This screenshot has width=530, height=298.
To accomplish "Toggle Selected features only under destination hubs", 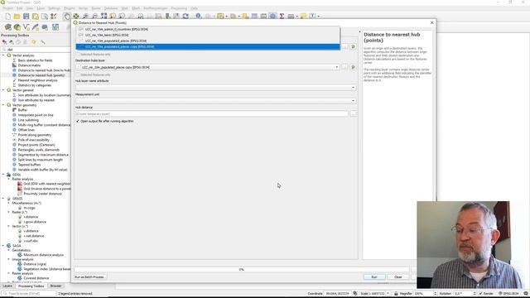I will tap(78, 74).
